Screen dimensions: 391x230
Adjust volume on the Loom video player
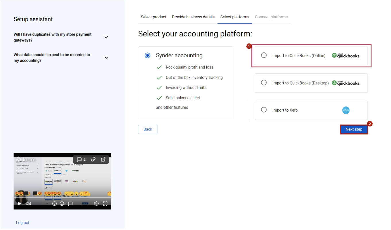click(28, 203)
